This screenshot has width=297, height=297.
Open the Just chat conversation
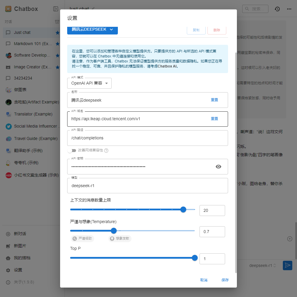tap(32, 33)
